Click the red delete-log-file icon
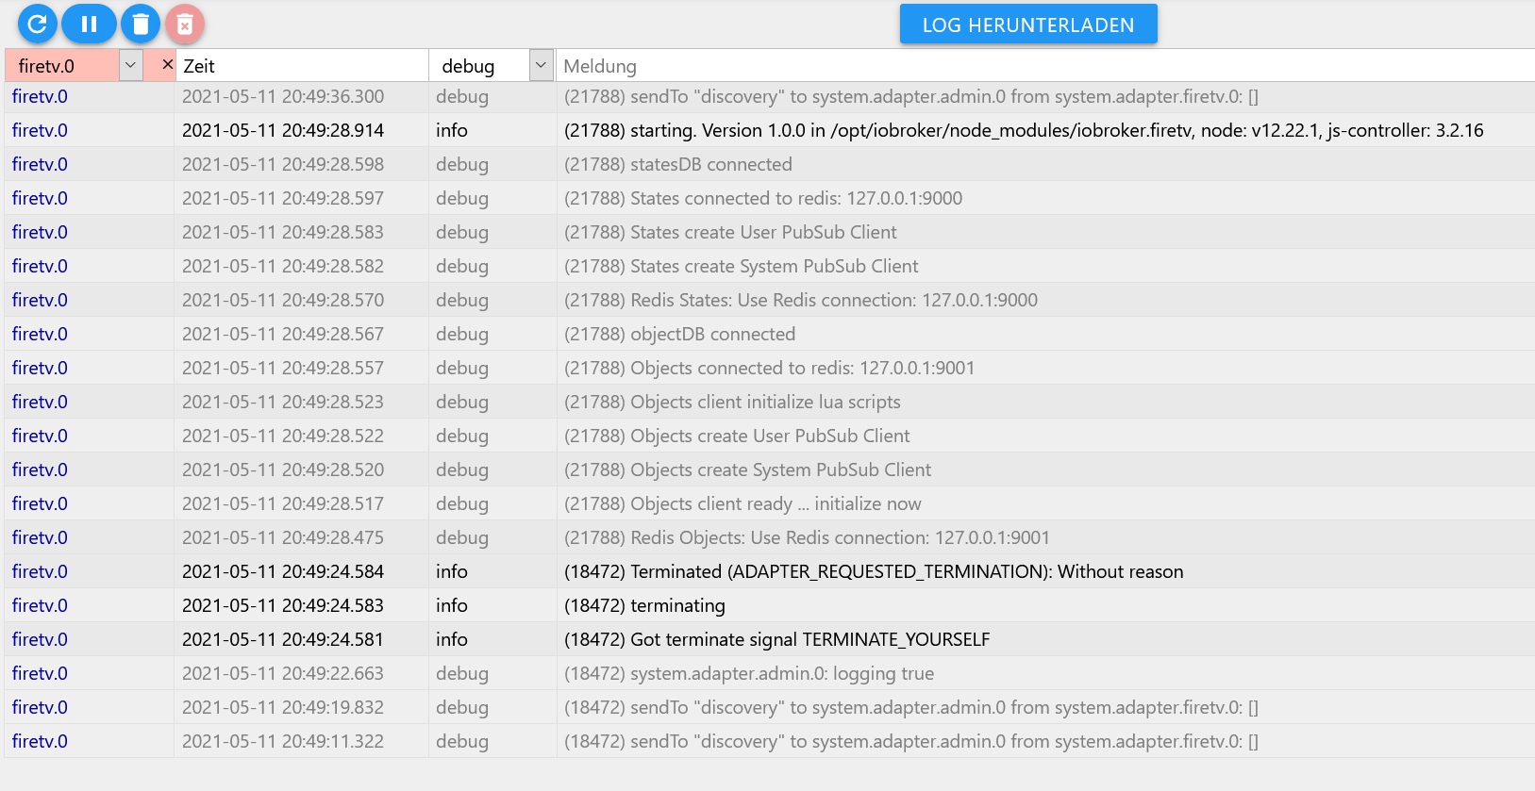Screen dimensions: 1535x791 [x=185, y=24]
